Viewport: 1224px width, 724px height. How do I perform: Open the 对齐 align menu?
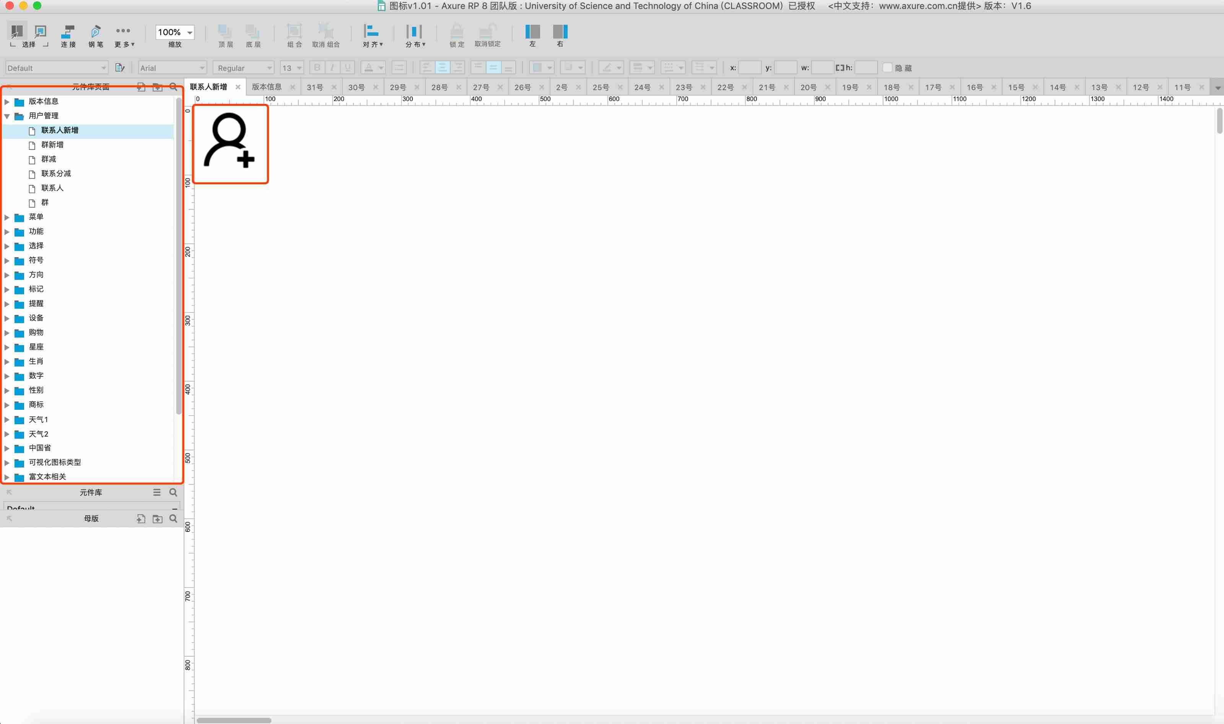373,36
